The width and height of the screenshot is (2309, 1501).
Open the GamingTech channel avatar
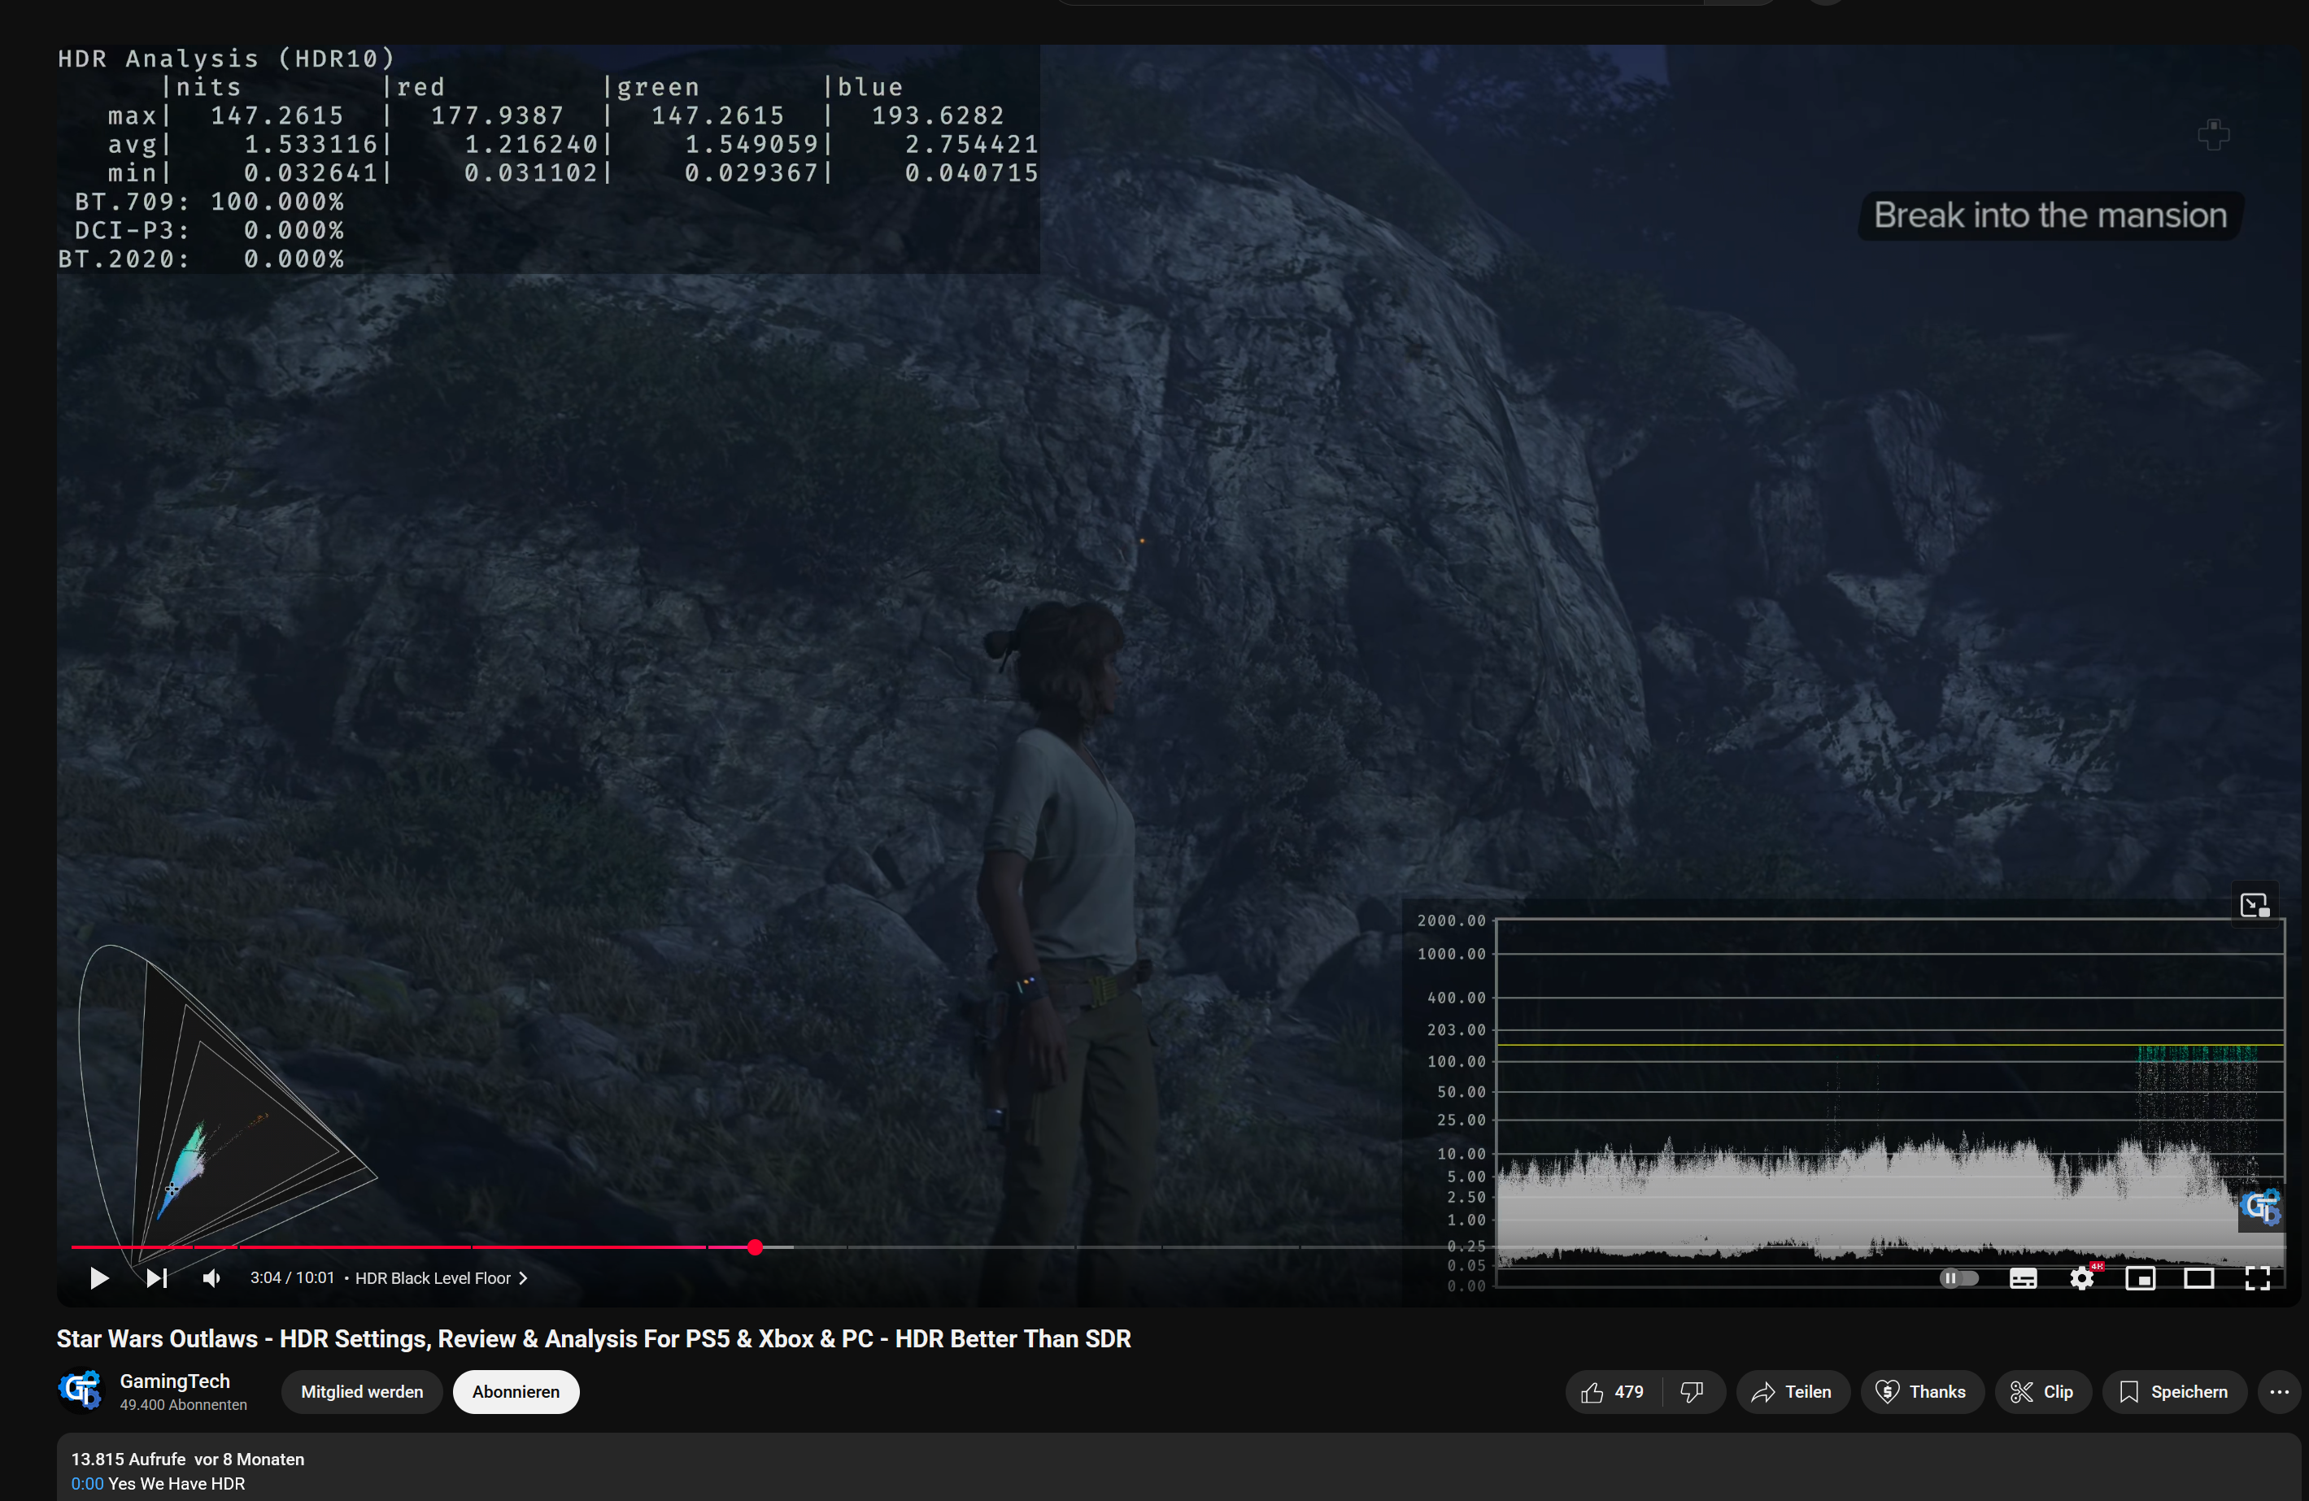point(81,1390)
